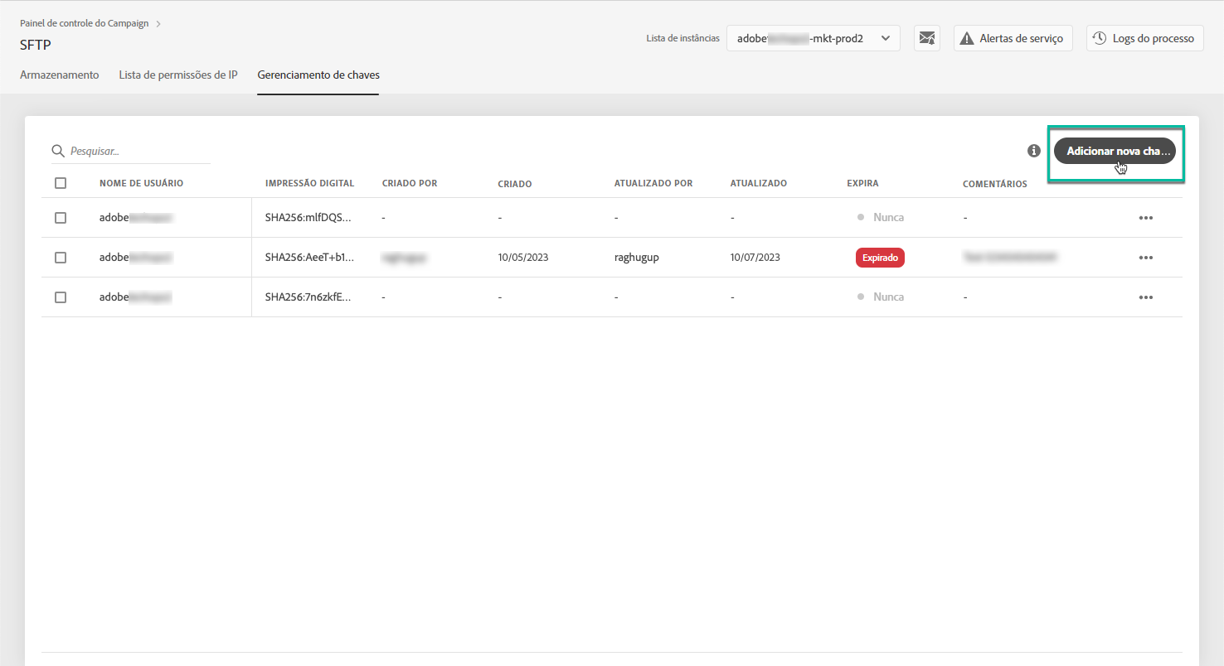
Task: Select the Gerenciamento de chaves tab
Action: 318,75
